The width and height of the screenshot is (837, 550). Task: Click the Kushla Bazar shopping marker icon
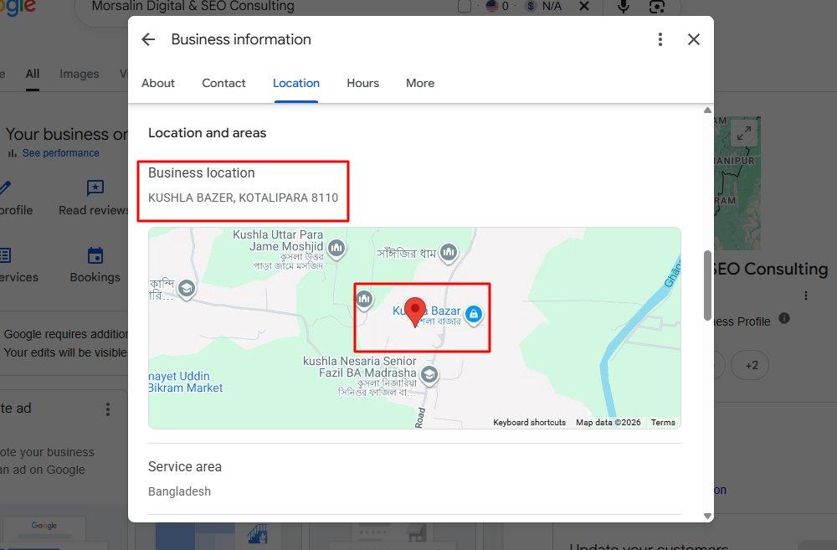[x=474, y=314]
